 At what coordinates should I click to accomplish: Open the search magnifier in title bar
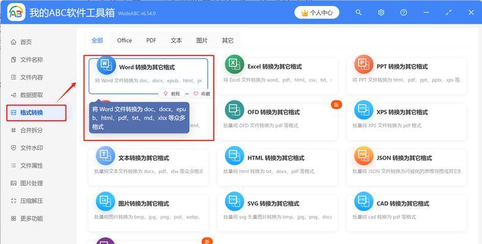tap(359, 12)
